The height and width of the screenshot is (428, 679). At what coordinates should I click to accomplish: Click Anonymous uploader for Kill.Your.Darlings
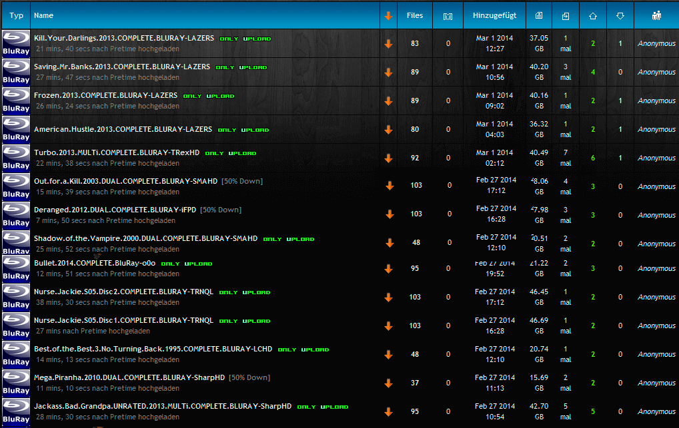(x=656, y=44)
